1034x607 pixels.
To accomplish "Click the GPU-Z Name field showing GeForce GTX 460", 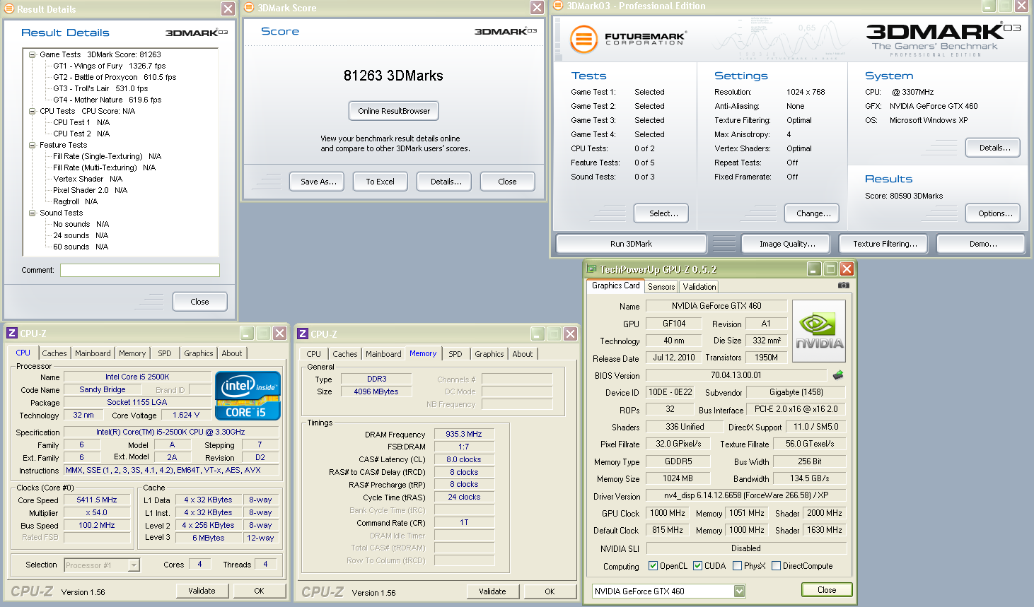I will pos(716,306).
